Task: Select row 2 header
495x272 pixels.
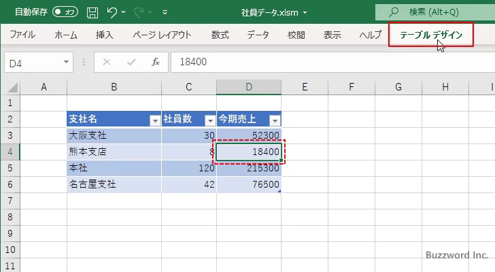Action: [x=10, y=119]
